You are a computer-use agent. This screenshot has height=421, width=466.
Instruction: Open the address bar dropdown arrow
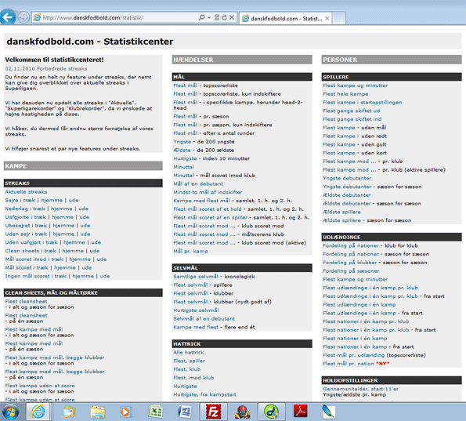[209, 17]
